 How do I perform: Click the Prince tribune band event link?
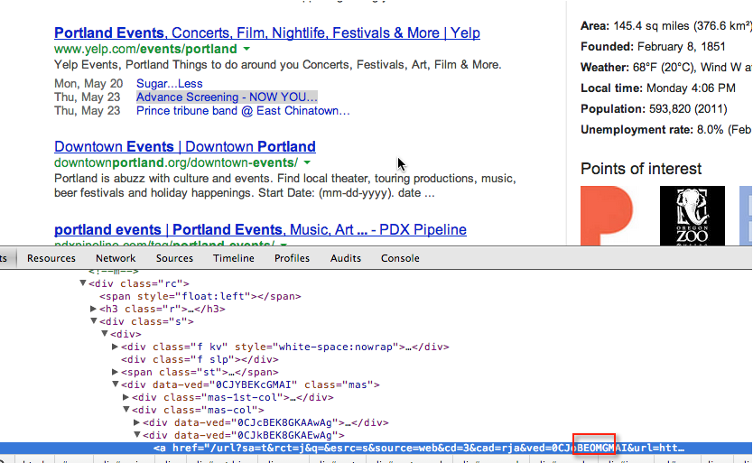(242, 111)
